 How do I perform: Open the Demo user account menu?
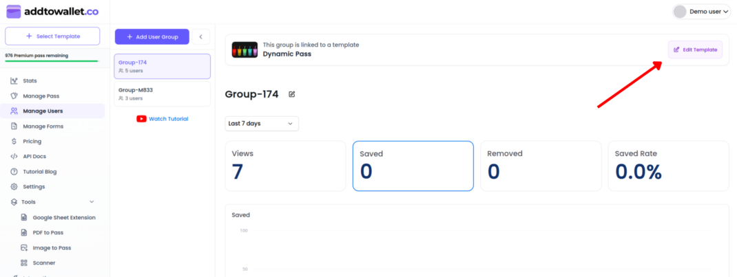pyautogui.click(x=701, y=11)
